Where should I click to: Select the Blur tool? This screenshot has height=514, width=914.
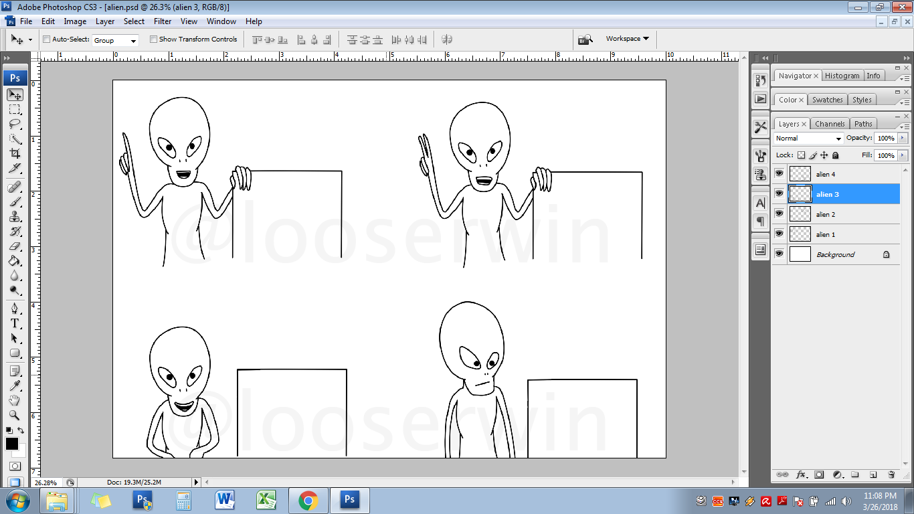tap(15, 275)
